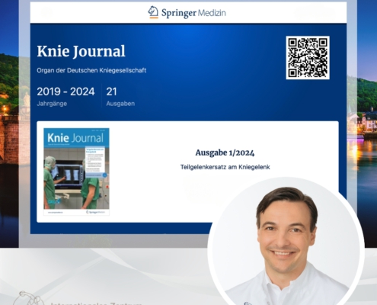Click the Knie Journal title
Screen dimensions: 377x305
pyautogui.click(x=81, y=51)
